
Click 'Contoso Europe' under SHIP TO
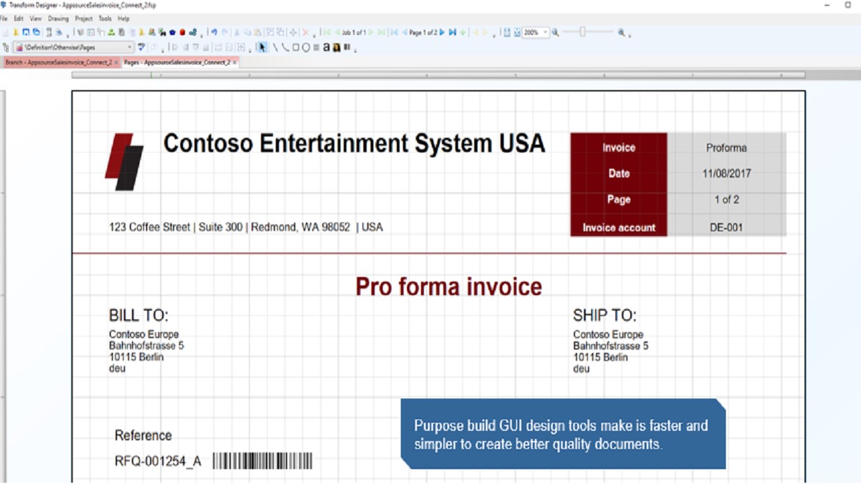tap(608, 334)
